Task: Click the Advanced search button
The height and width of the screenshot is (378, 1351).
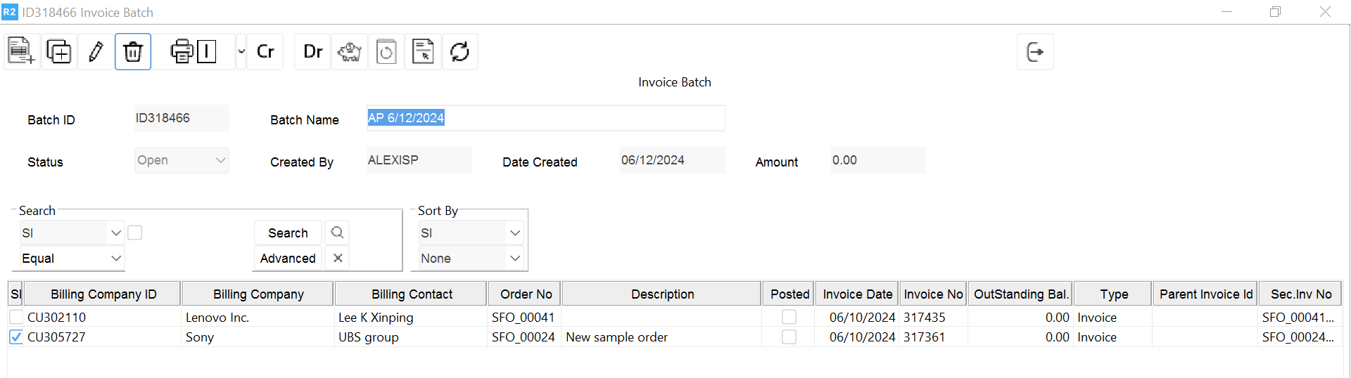Action: (x=288, y=259)
